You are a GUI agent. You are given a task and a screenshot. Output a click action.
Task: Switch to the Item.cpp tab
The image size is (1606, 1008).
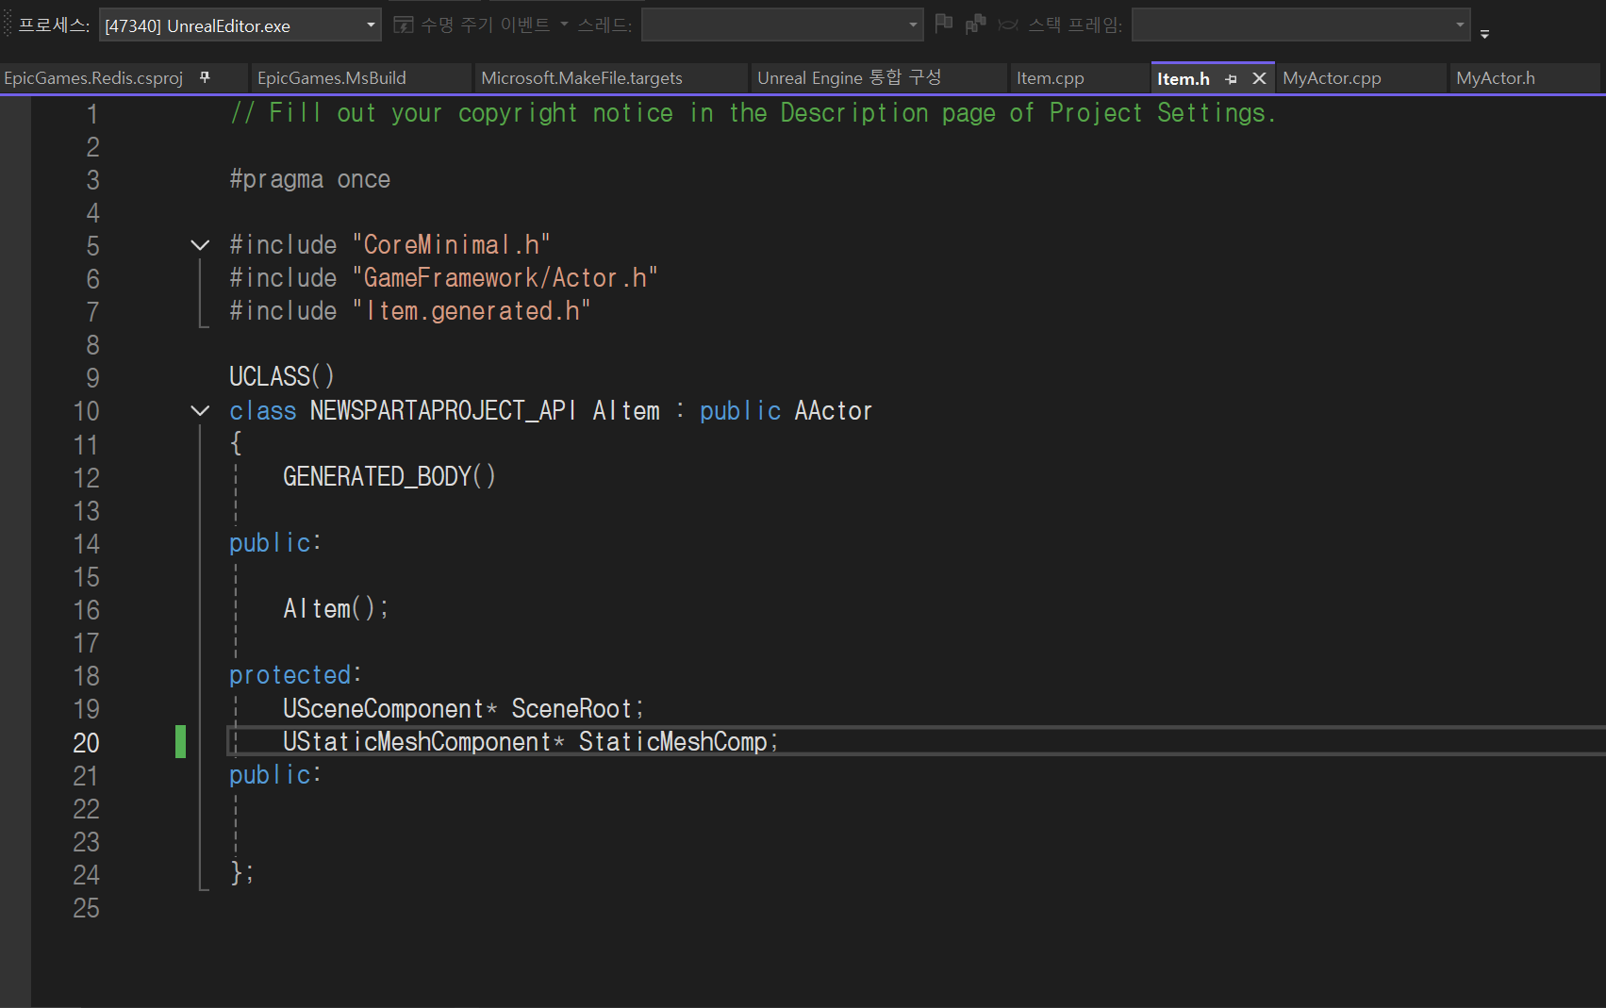(1051, 78)
